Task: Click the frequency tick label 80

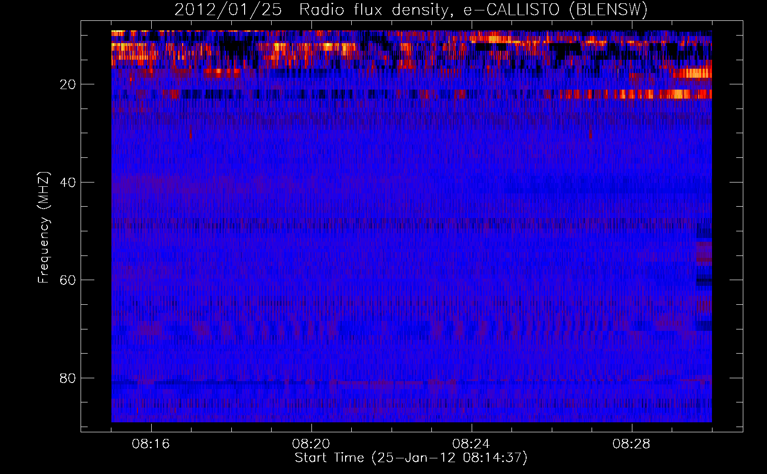Action: pyautogui.click(x=68, y=378)
